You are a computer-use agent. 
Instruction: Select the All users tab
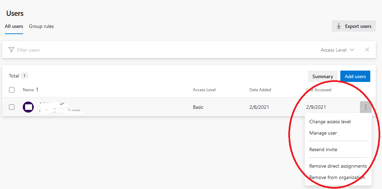point(14,26)
